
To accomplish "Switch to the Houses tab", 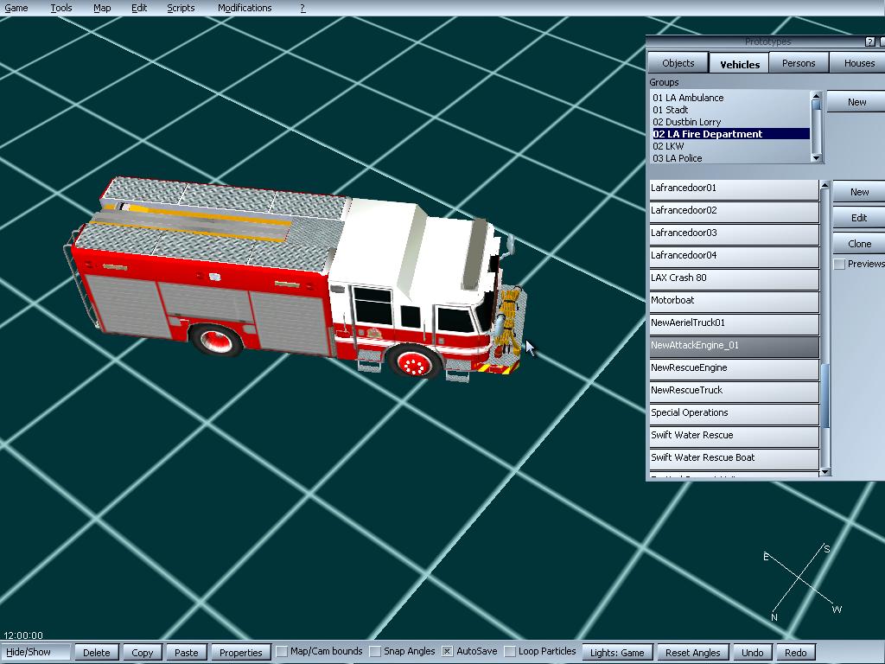I will (858, 63).
